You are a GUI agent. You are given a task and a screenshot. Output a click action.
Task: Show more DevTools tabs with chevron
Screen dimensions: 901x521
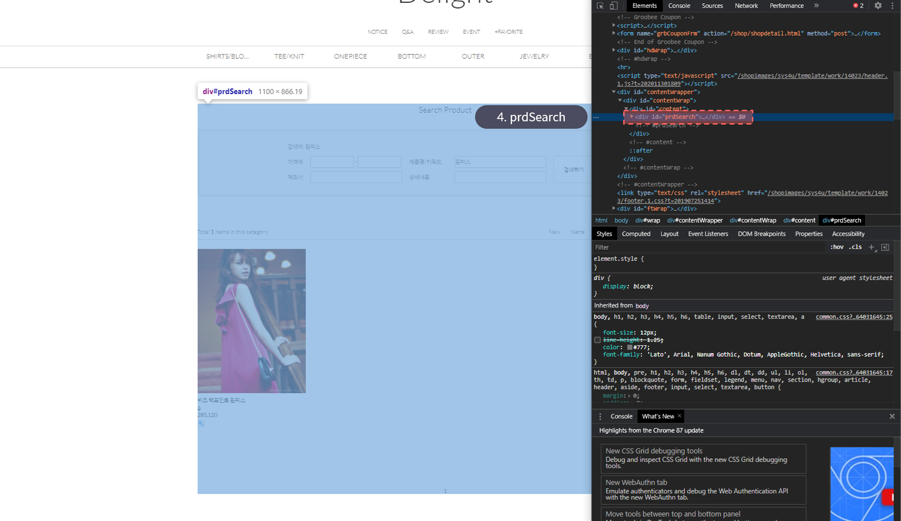pyautogui.click(x=816, y=6)
